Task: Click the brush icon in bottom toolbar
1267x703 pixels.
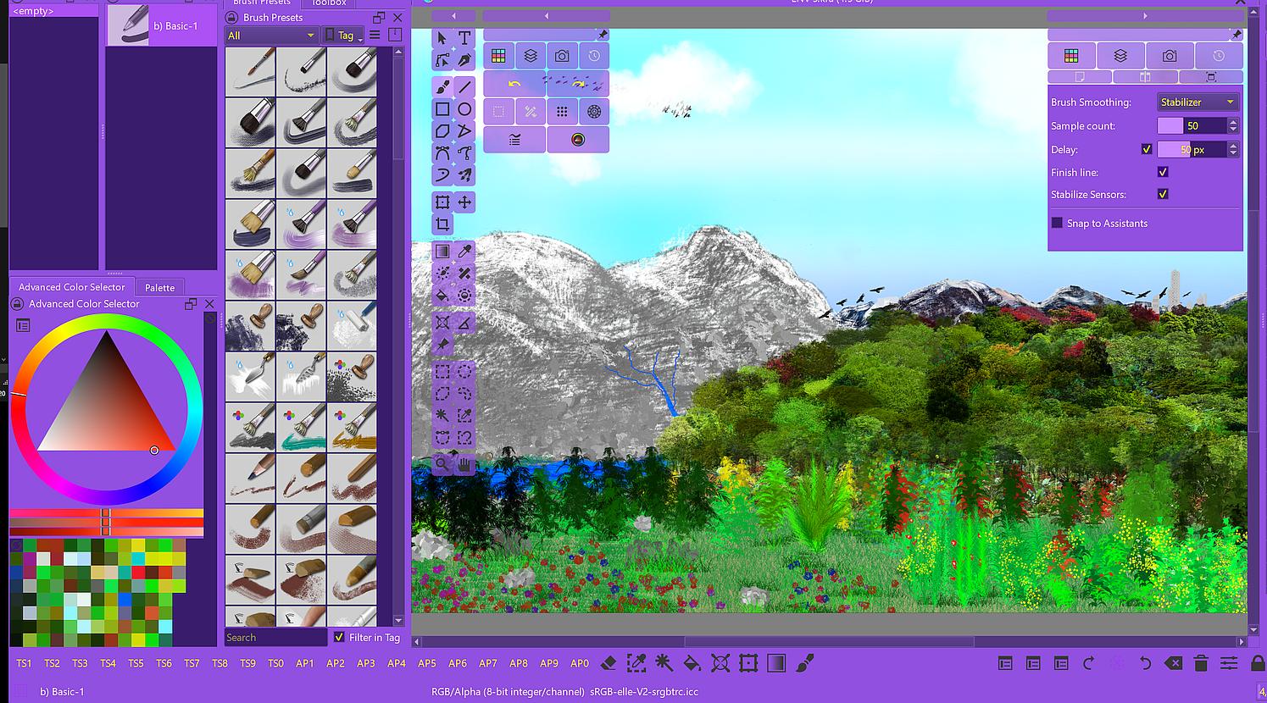Action: [x=805, y=663]
